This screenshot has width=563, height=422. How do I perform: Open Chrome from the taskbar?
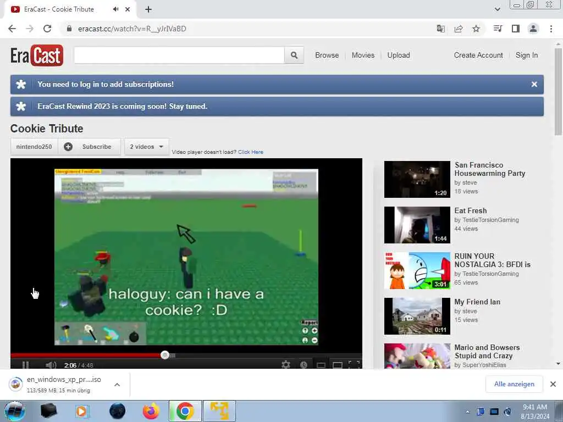pyautogui.click(x=185, y=411)
